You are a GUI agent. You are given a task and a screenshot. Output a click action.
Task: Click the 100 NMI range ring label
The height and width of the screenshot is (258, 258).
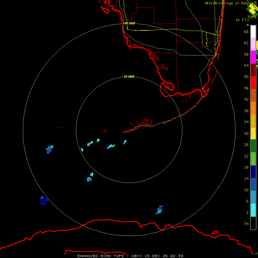(x=129, y=23)
